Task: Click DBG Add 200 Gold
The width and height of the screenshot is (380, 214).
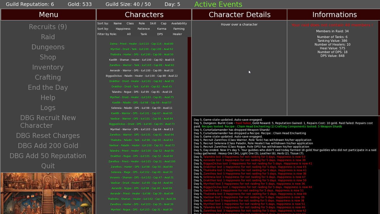Action: coord(48,146)
